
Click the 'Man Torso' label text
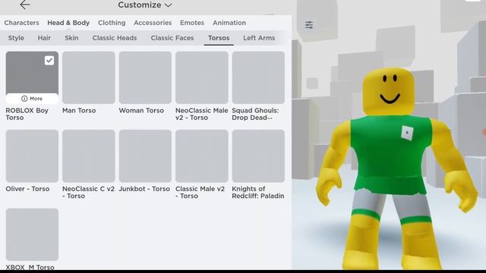79,111
